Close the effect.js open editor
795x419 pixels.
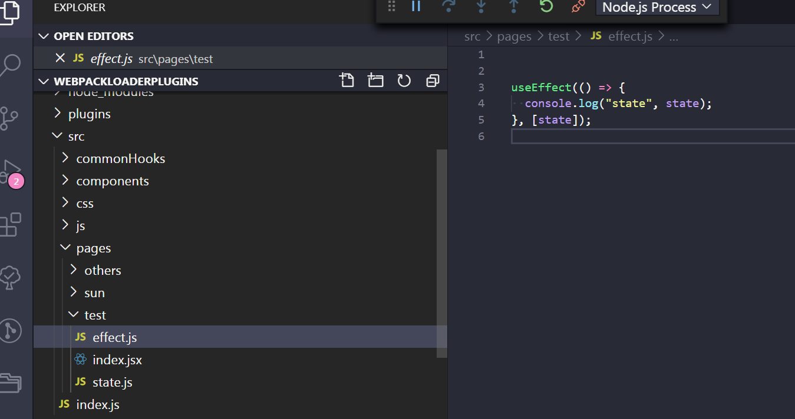(x=60, y=58)
